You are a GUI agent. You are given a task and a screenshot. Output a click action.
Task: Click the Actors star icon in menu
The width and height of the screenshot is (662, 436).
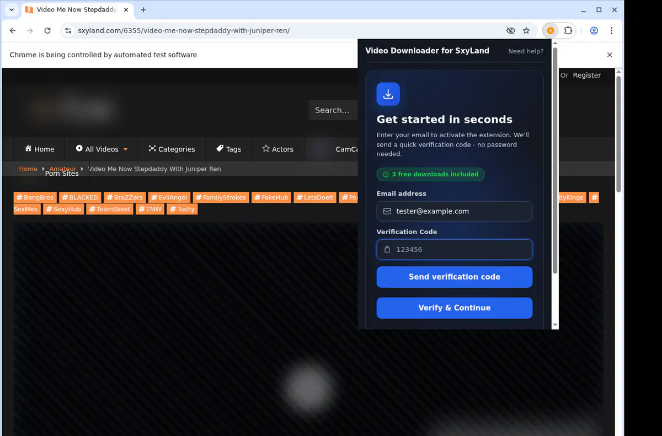click(x=265, y=148)
